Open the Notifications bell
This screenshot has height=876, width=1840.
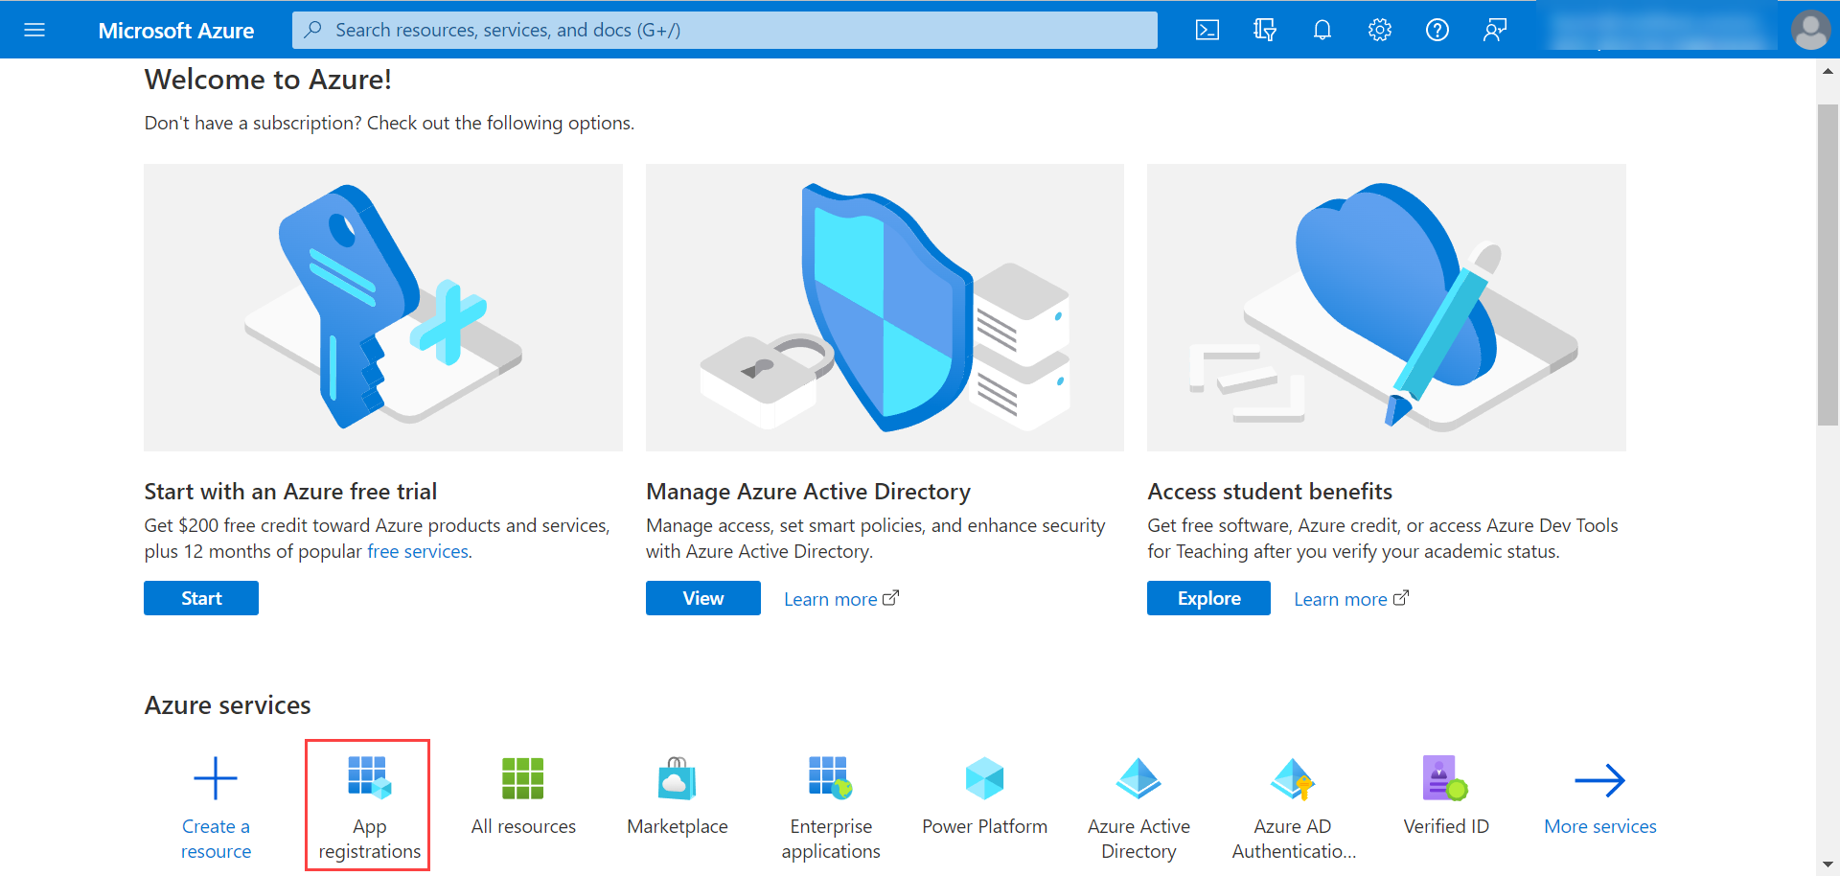click(x=1322, y=30)
